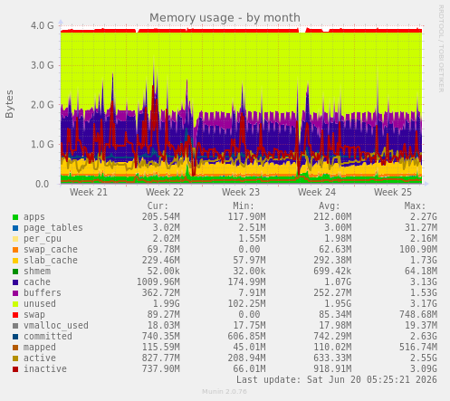Click the '2.0 G' y-axis label
The image size is (450, 401).
tap(43, 105)
